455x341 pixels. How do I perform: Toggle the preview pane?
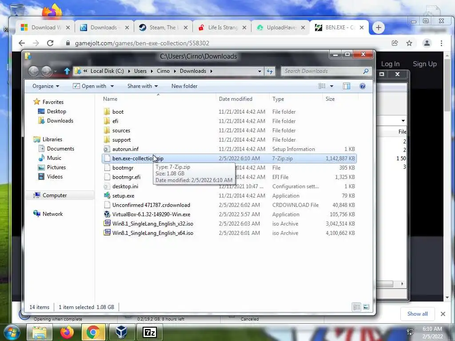[347, 86]
